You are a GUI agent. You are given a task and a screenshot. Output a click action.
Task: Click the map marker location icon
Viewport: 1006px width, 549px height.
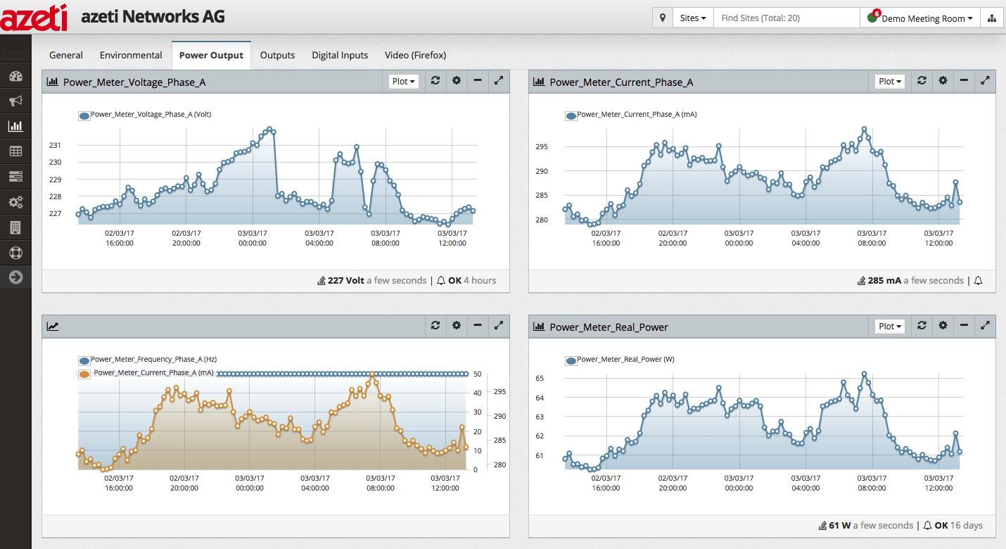(x=663, y=18)
